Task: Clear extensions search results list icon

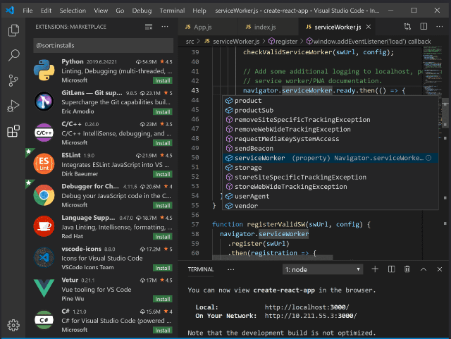Action: [148, 27]
